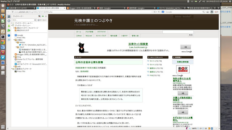Open the add-ons puzzle piece sidebar icon
Viewport: 232px width, 130px height.
[9, 30]
